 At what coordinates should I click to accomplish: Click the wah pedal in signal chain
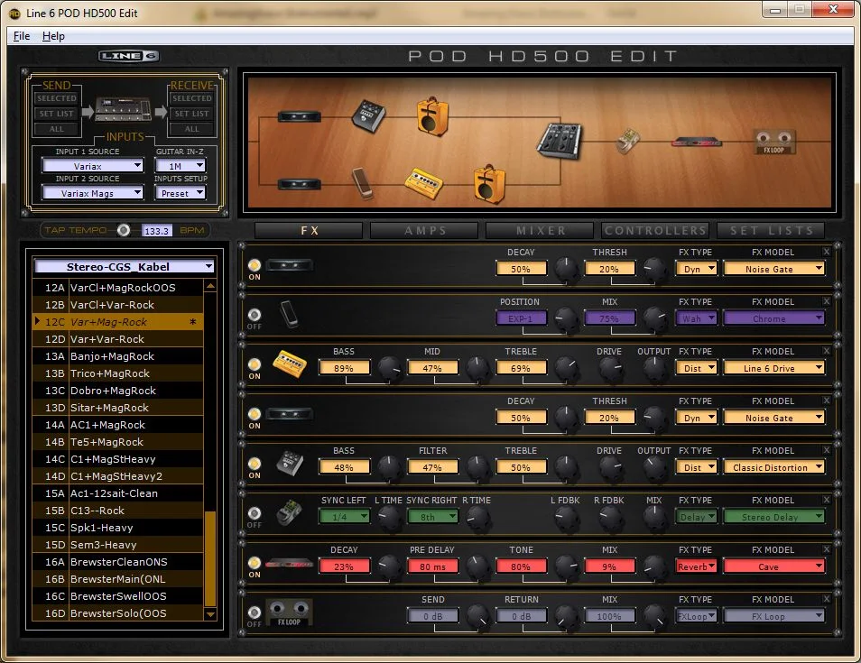point(362,181)
